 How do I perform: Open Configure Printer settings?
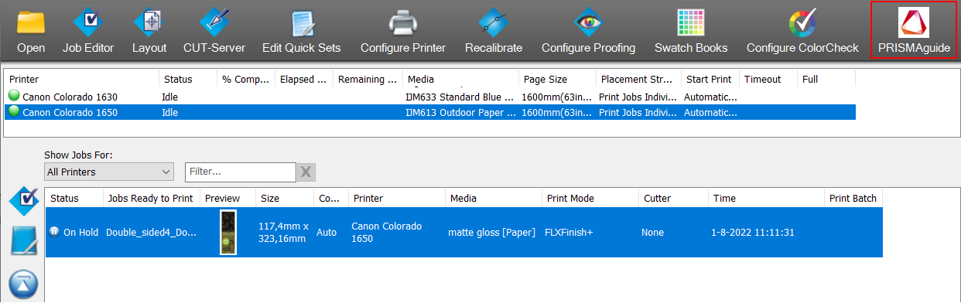pos(403,31)
